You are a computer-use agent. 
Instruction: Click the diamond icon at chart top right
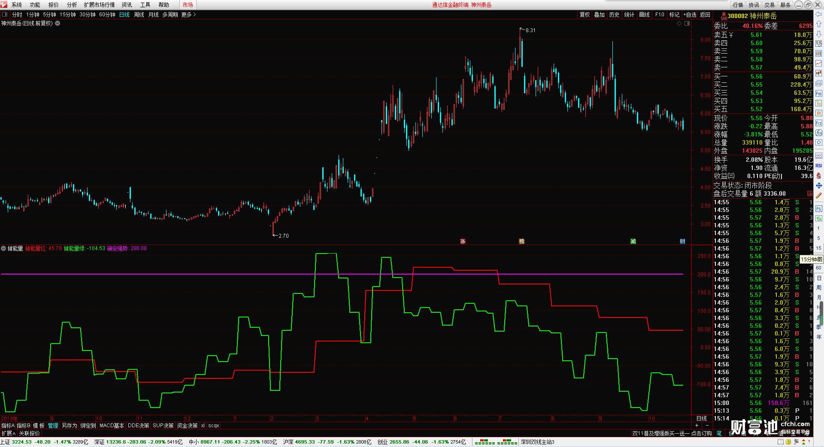[679, 24]
